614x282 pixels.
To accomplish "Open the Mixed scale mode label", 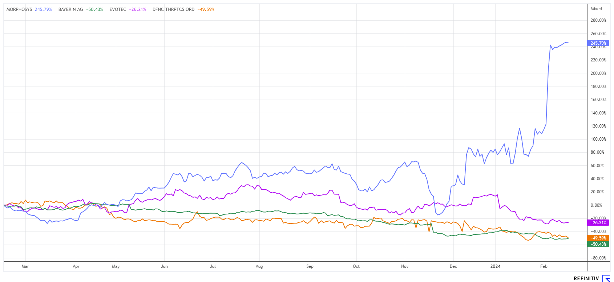I will [x=596, y=9].
